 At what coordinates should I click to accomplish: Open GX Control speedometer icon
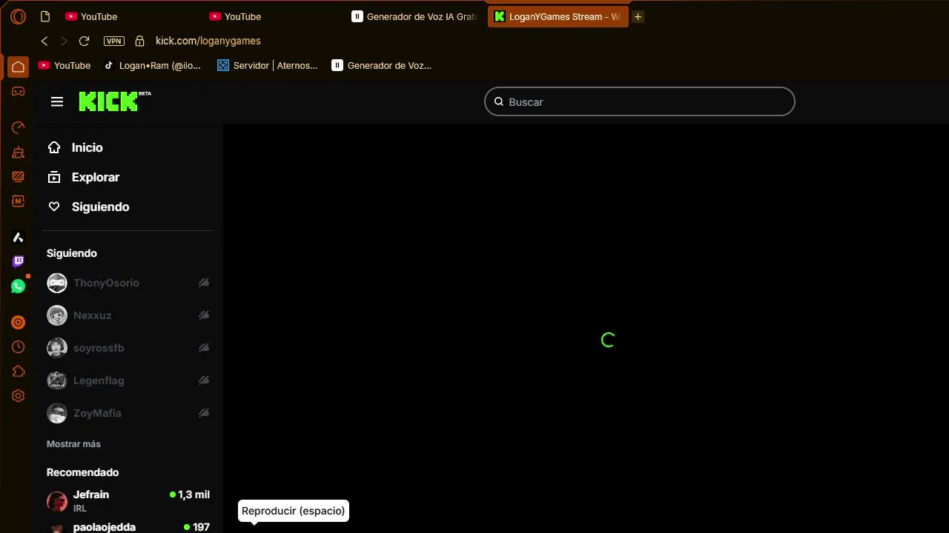point(19,128)
